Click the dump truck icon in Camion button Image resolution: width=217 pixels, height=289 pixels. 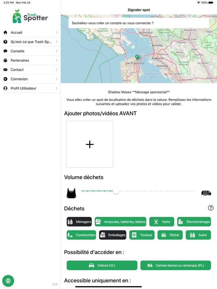coord(150,265)
